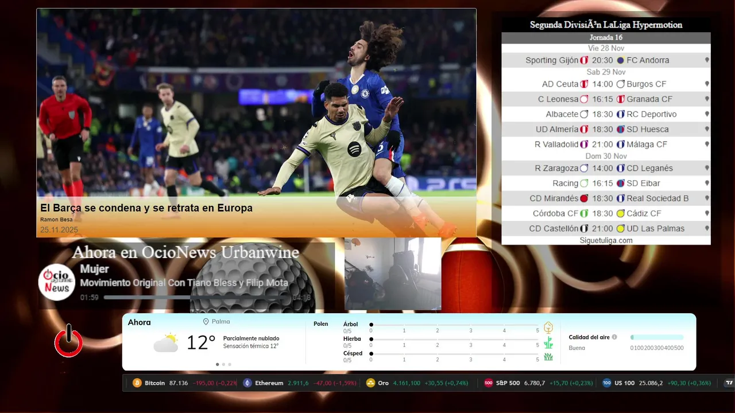This screenshot has height=413, width=735.
Task: Click the OcioNews round logo
Action: (57, 282)
